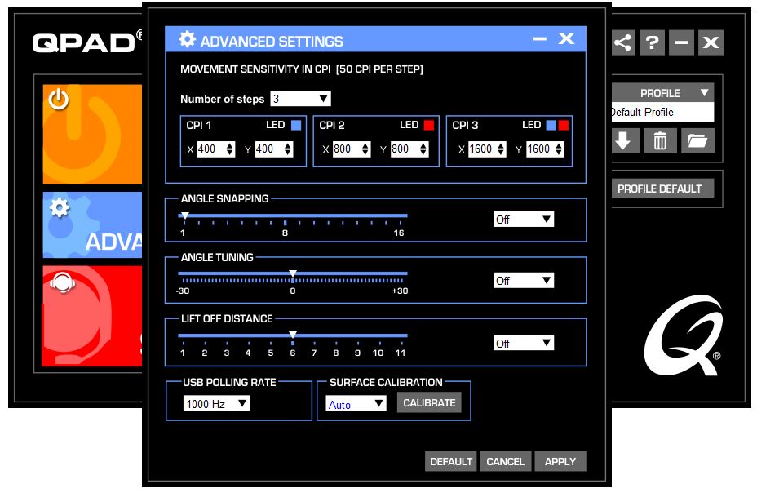Delete profile using the trash icon
Image resolution: width=757 pixels, height=493 pixels.
click(x=660, y=141)
